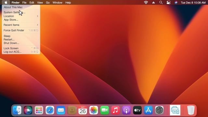Open the View menu

[40, 3]
